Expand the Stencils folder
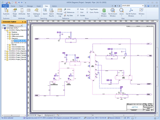This screenshot has height=120, width=160. (8, 45)
